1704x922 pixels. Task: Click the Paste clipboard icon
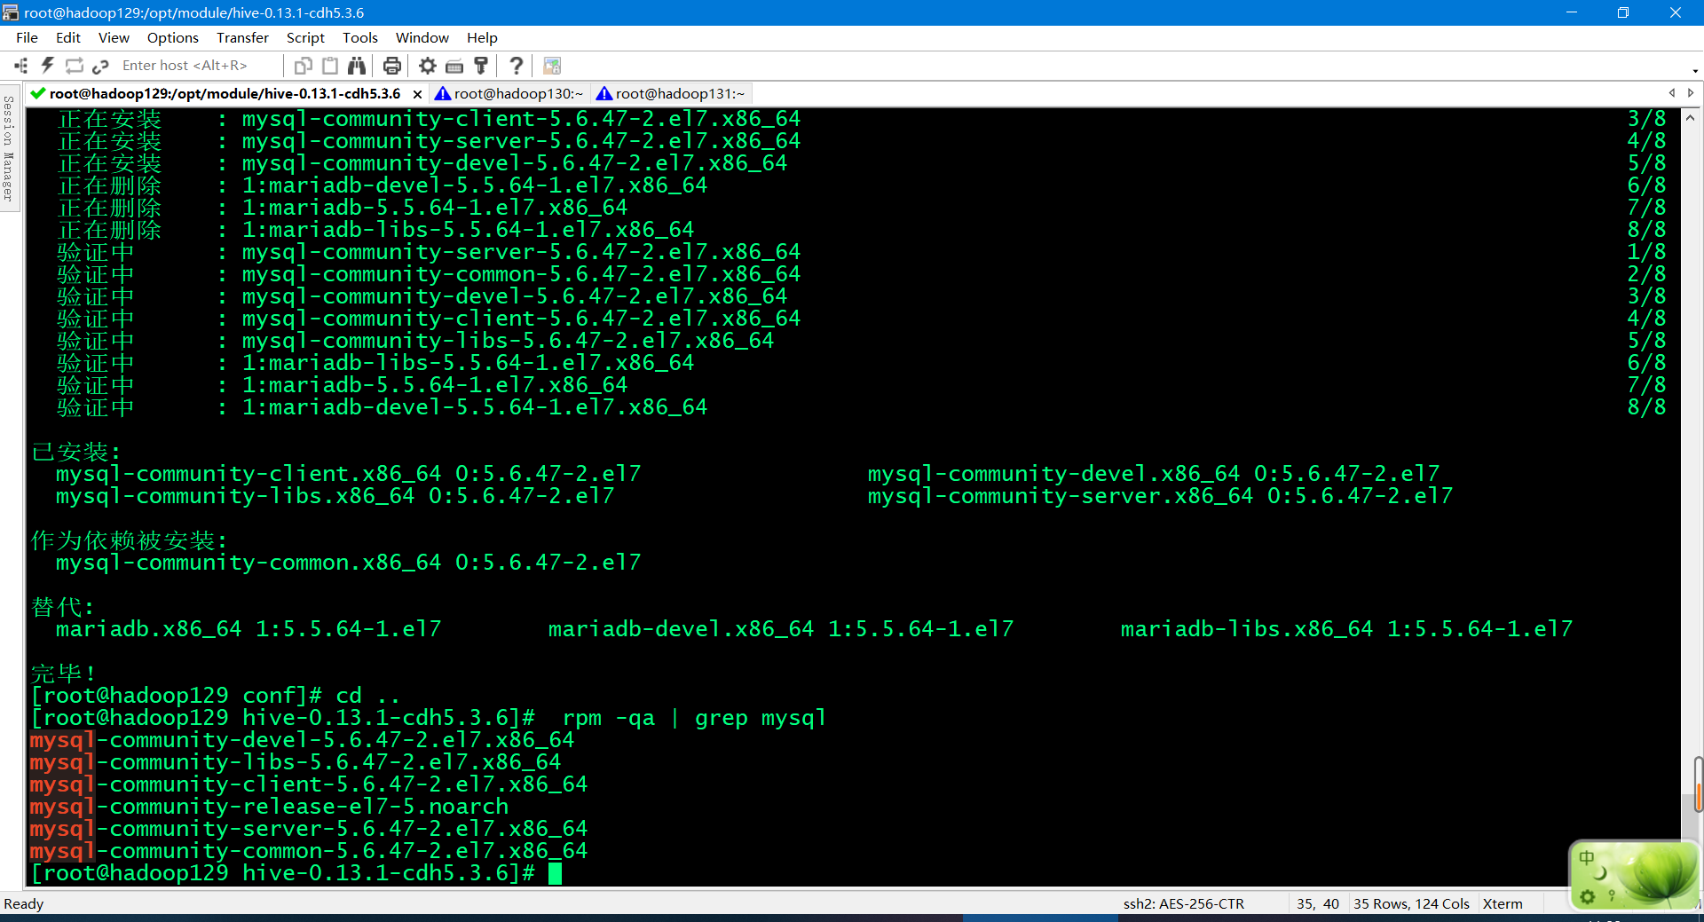coord(330,66)
